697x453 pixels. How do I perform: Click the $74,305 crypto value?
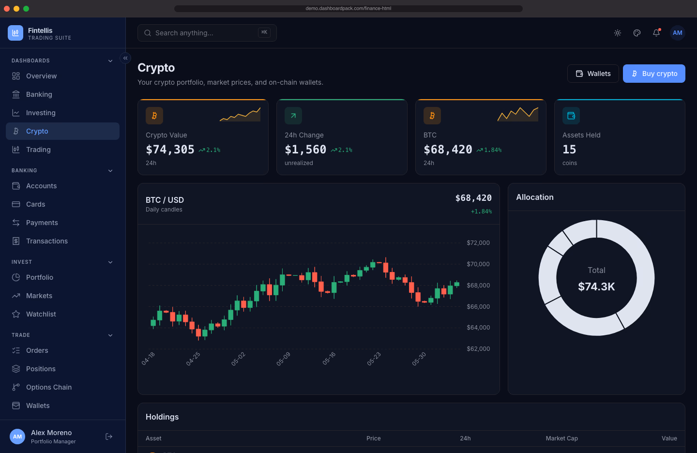[x=170, y=150]
